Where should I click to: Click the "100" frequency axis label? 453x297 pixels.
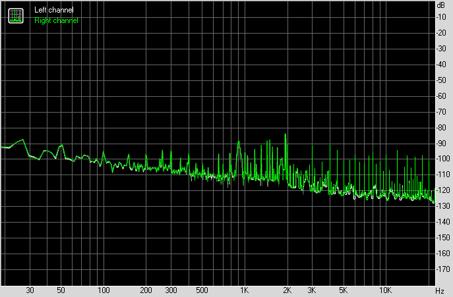tap(104, 290)
